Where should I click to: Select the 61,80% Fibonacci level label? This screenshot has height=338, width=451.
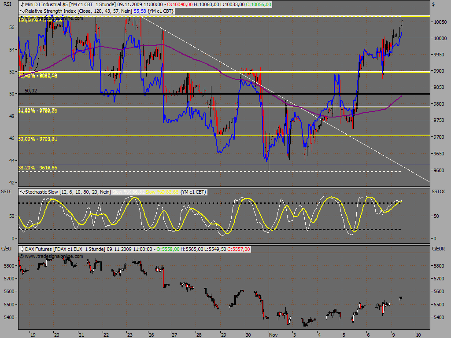click(38, 110)
